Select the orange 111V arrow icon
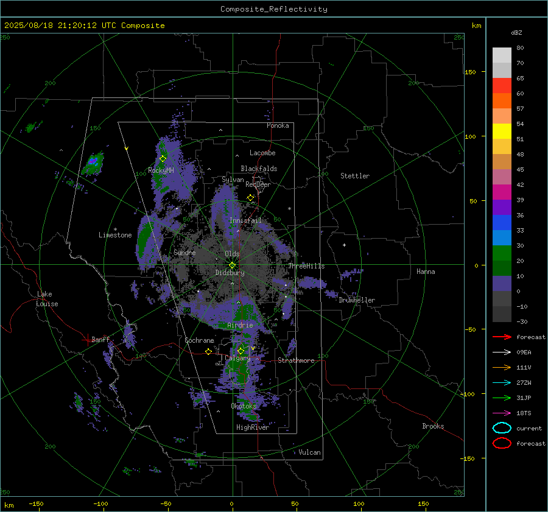 point(502,367)
